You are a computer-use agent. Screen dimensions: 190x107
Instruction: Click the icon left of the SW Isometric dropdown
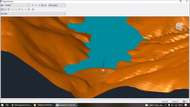45,5
